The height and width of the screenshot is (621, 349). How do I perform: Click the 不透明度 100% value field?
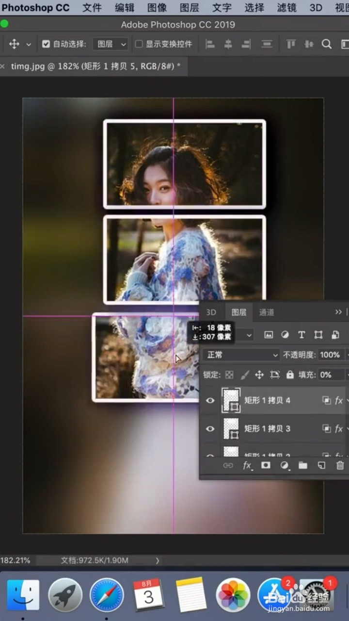[x=331, y=355]
